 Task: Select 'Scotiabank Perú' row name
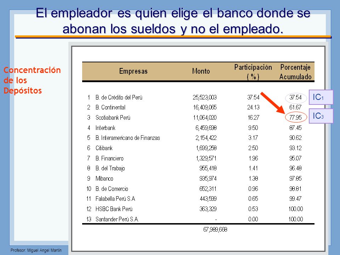click(x=113, y=118)
